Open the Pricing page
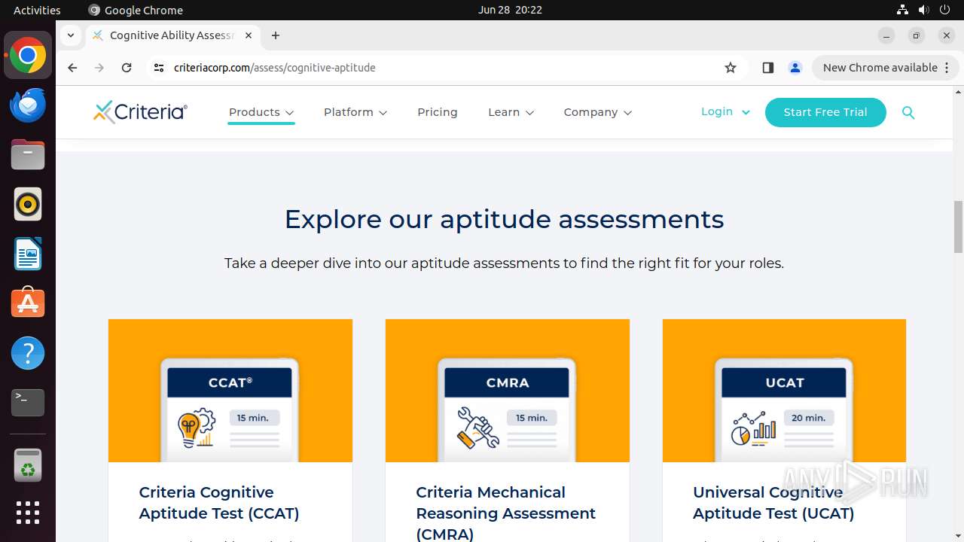This screenshot has width=964, height=542. coord(438,112)
